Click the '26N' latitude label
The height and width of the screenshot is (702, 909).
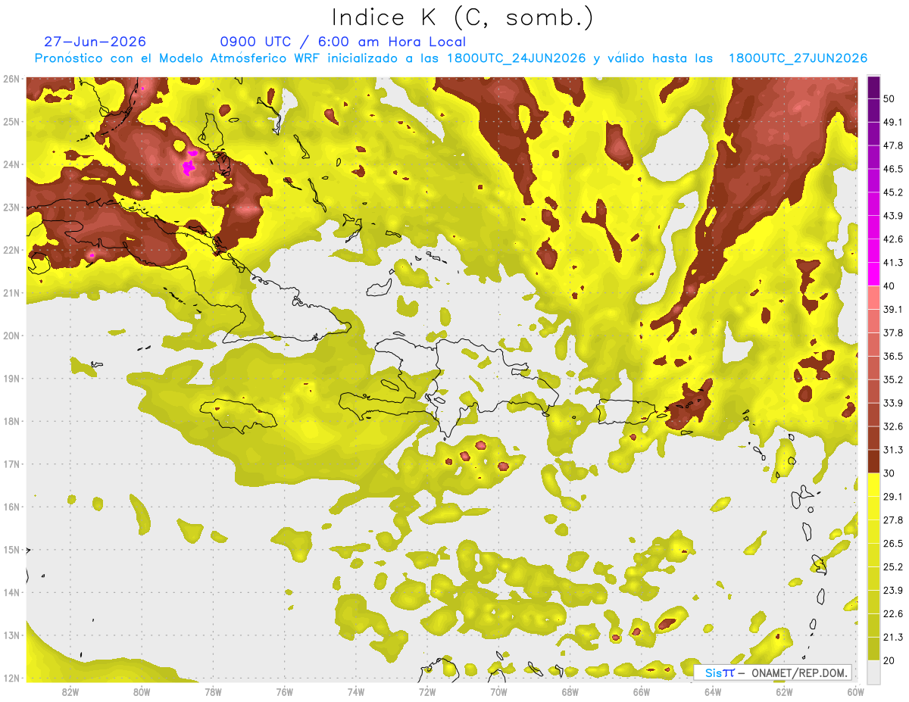tap(11, 79)
